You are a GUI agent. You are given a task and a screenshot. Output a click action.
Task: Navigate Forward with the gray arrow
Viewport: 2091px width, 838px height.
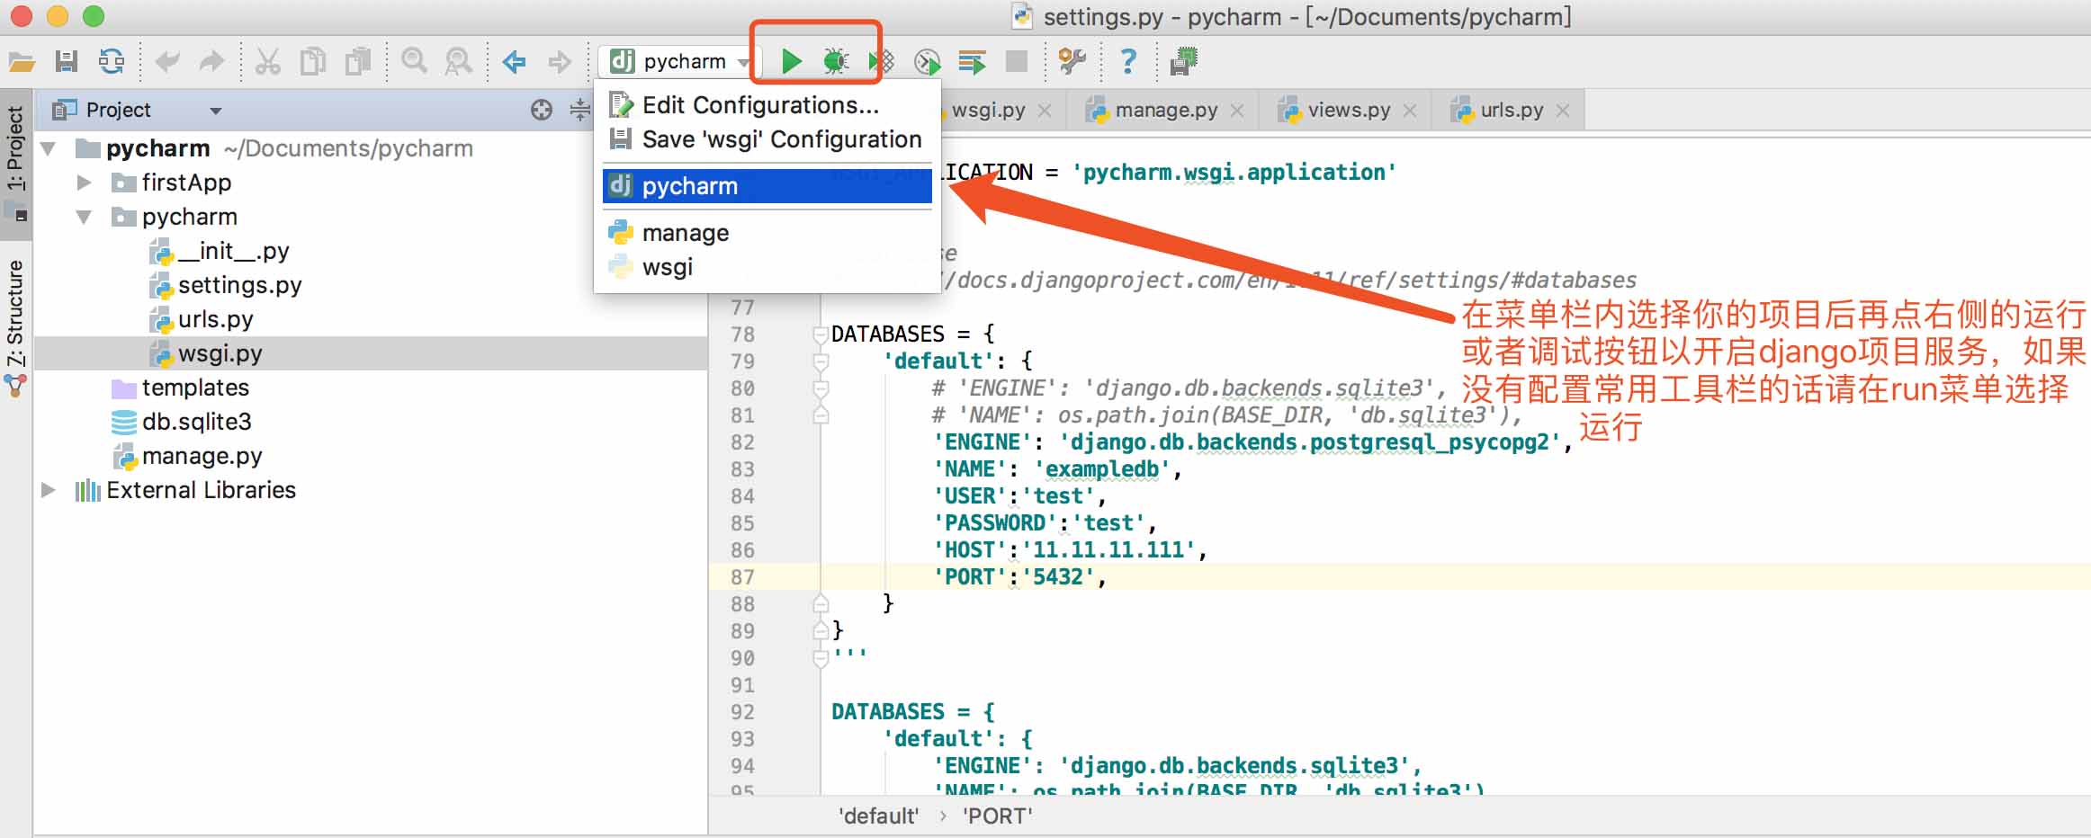[x=560, y=62]
